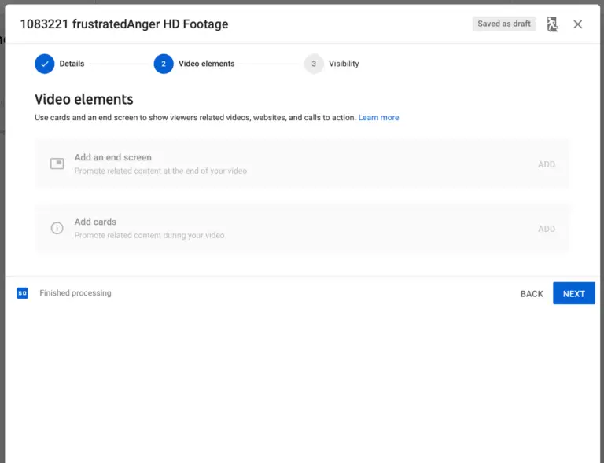The image size is (604, 463).
Task: Click the cards info circle icon
Action: [x=57, y=228]
